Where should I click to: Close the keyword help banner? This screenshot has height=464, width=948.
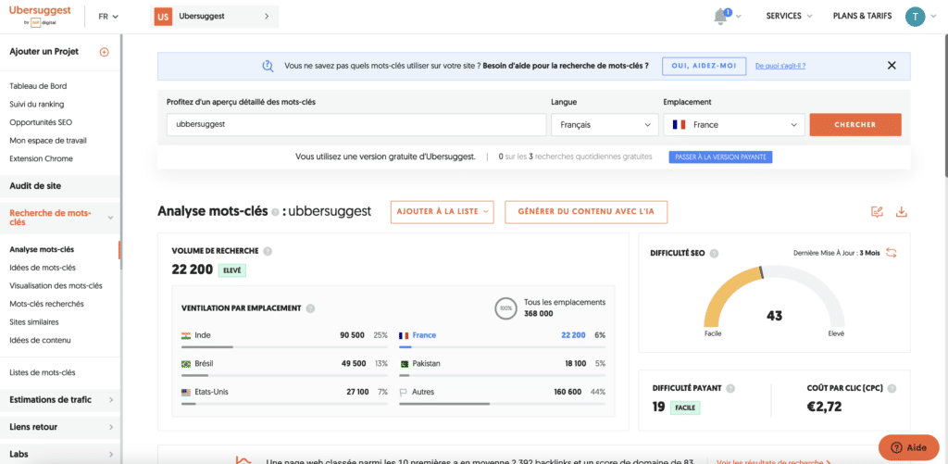pos(892,66)
